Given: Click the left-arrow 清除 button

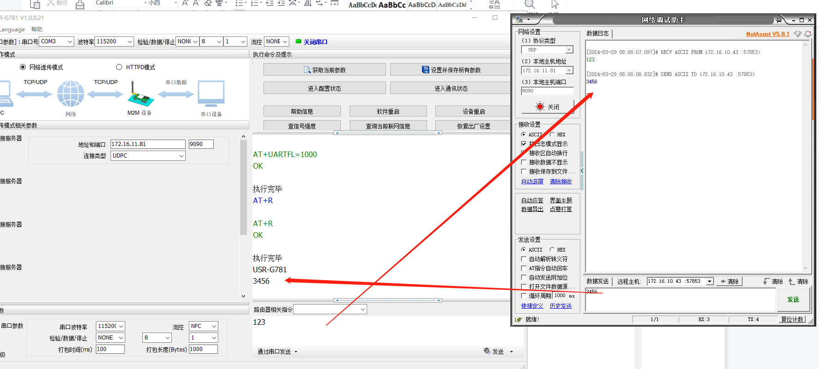Looking at the screenshot, I should (x=729, y=281).
